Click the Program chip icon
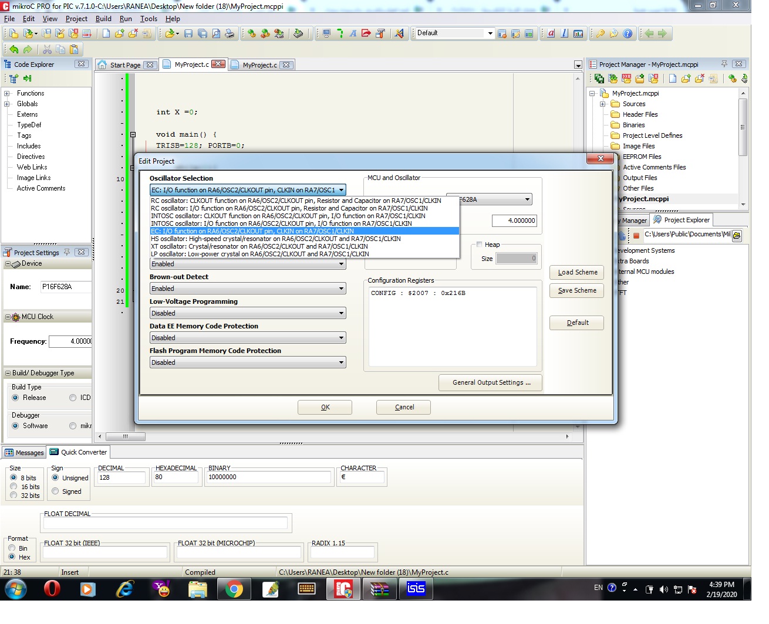Viewport: 769px width, 624px height. (298, 33)
